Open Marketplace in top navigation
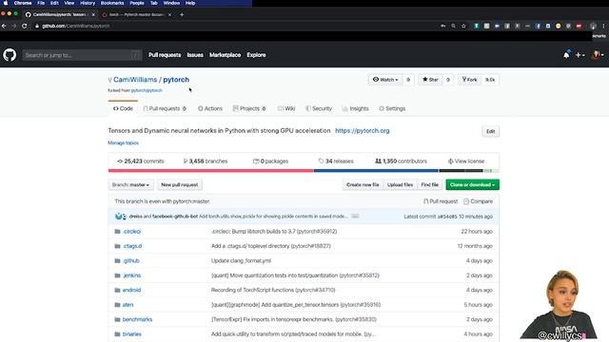The image size is (609, 342). [x=226, y=55]
